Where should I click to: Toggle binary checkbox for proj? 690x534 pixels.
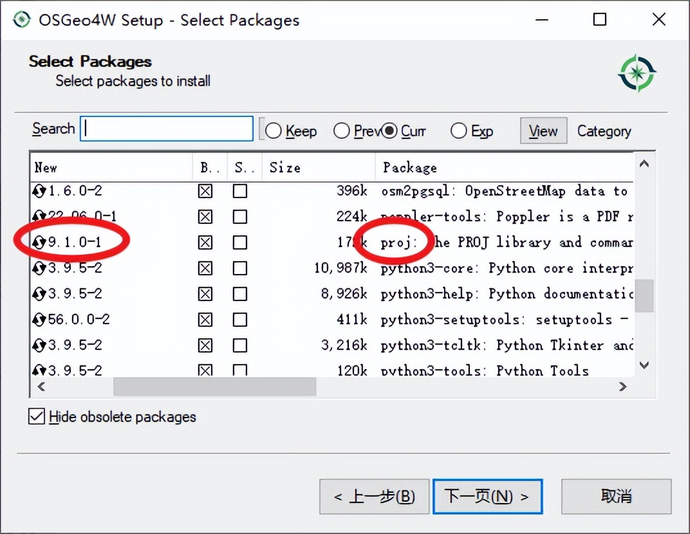coord(205,243)
